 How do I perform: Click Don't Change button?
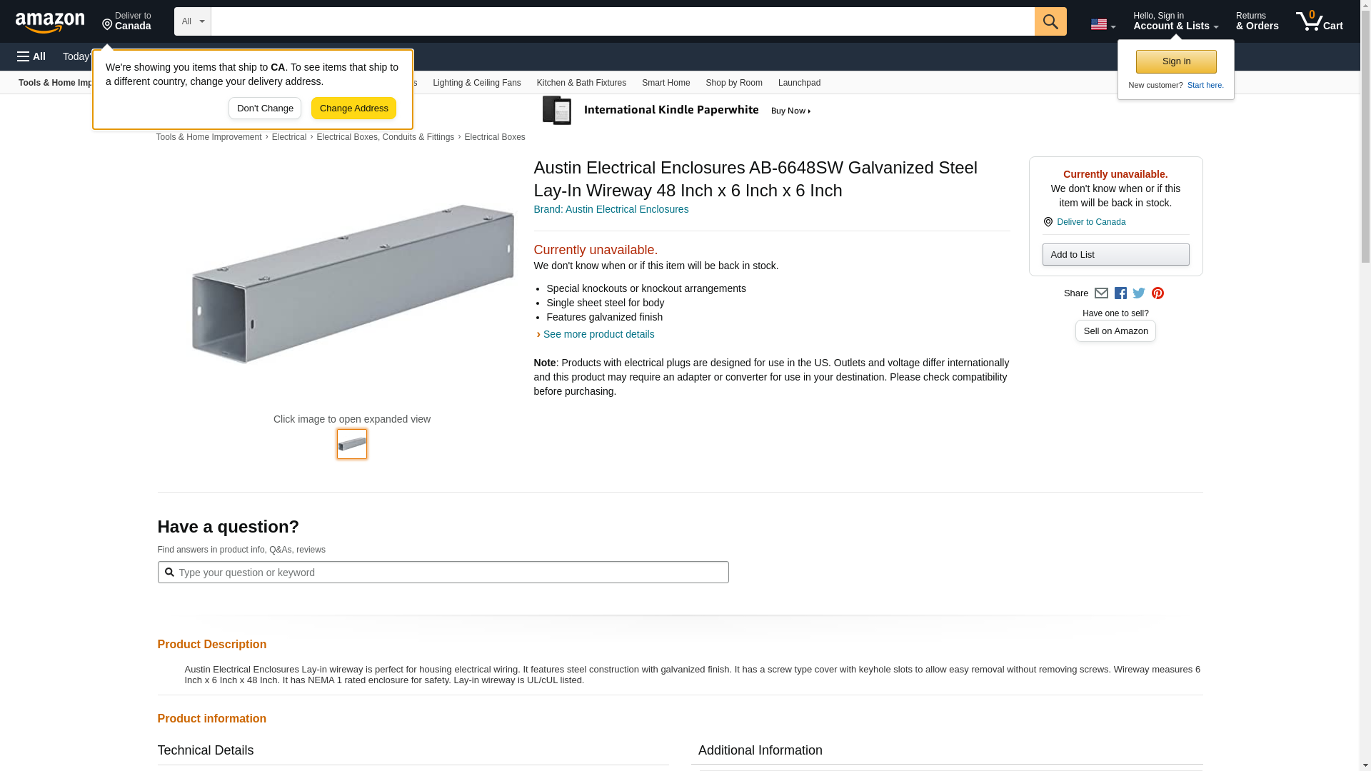(265, 109)
